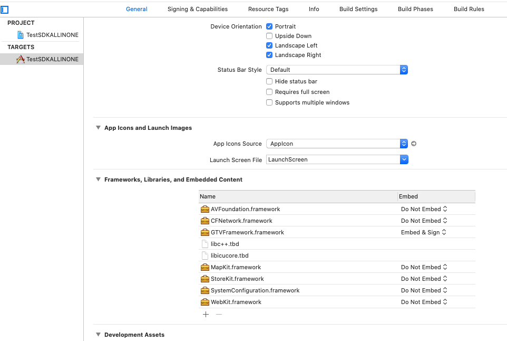
Task: Collapse Development Assets section
Action: click(x=99, y=335)
